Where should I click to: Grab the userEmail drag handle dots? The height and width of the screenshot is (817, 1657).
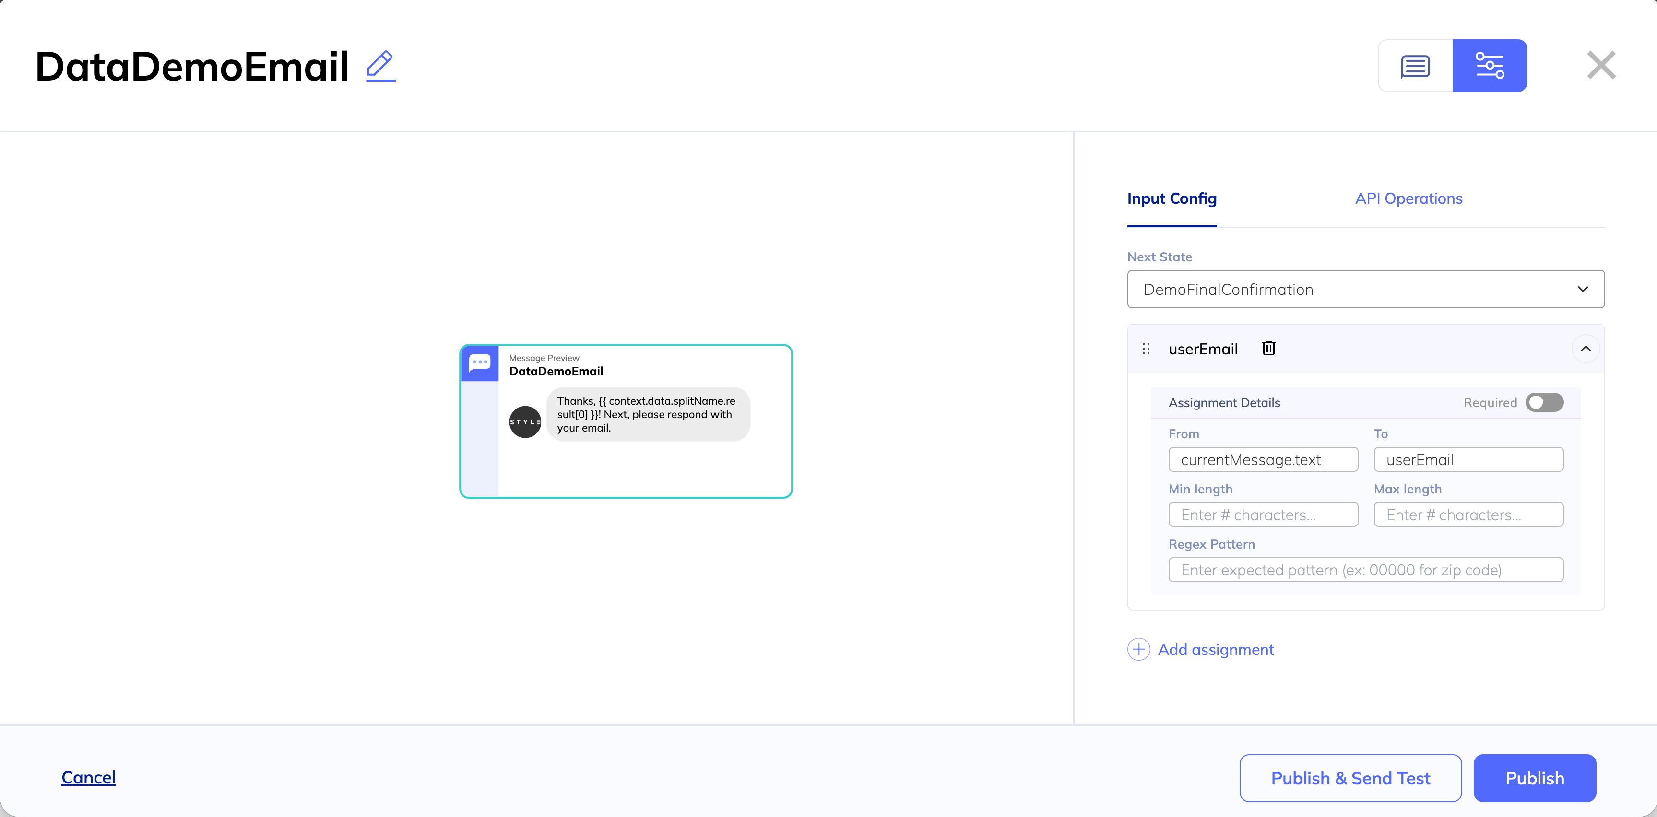pos(1146,349)
